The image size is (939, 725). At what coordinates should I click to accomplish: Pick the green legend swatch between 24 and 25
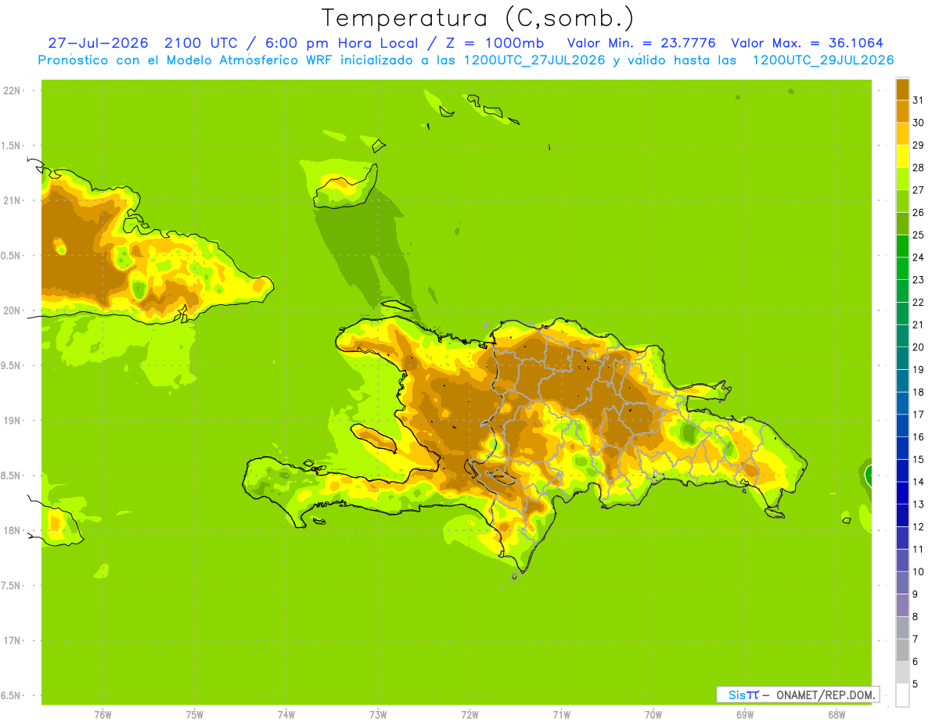[902, 246]
